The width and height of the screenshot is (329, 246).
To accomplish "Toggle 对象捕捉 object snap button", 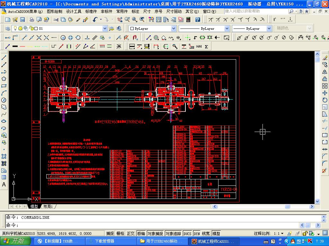I will (155, 234).
